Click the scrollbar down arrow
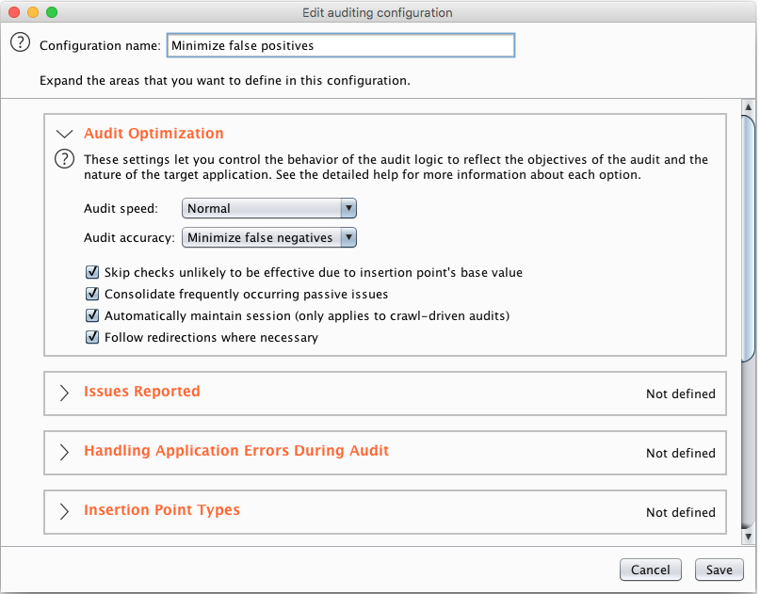This screenshot has height=594, width=760. (x=749, y=537)
